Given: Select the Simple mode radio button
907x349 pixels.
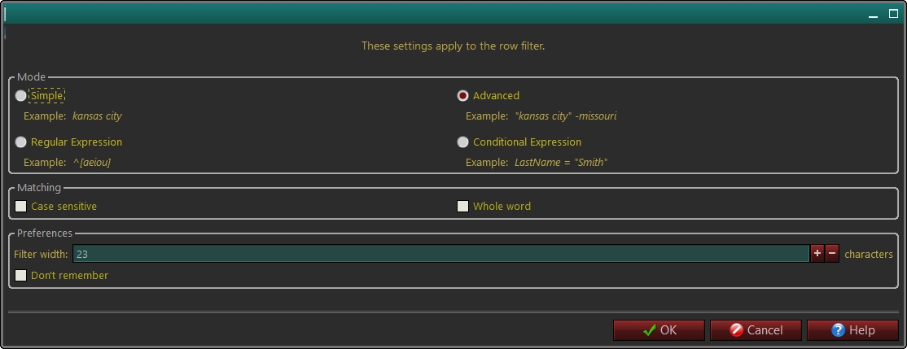Looking at the screenshot, I should (21, 96).
